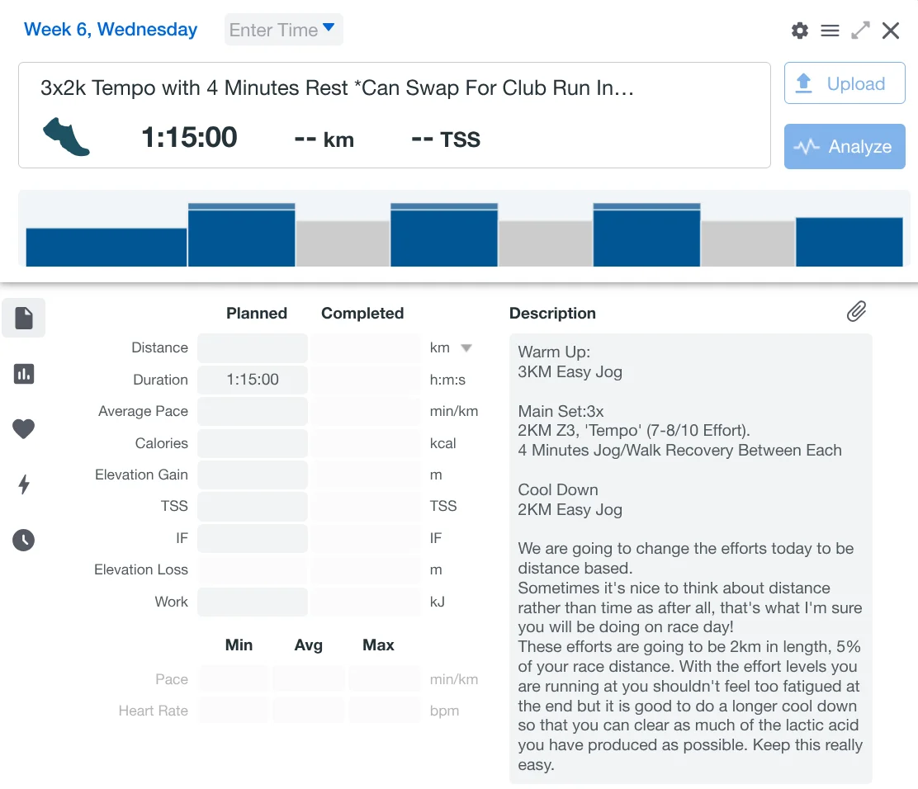Screen dimensions: 918x789
Task: Open the Enter Time dropdown
Action: tap(283, 30)
